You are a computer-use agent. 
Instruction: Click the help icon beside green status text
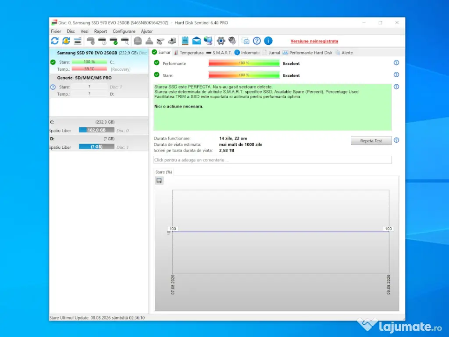click(396, 86)
